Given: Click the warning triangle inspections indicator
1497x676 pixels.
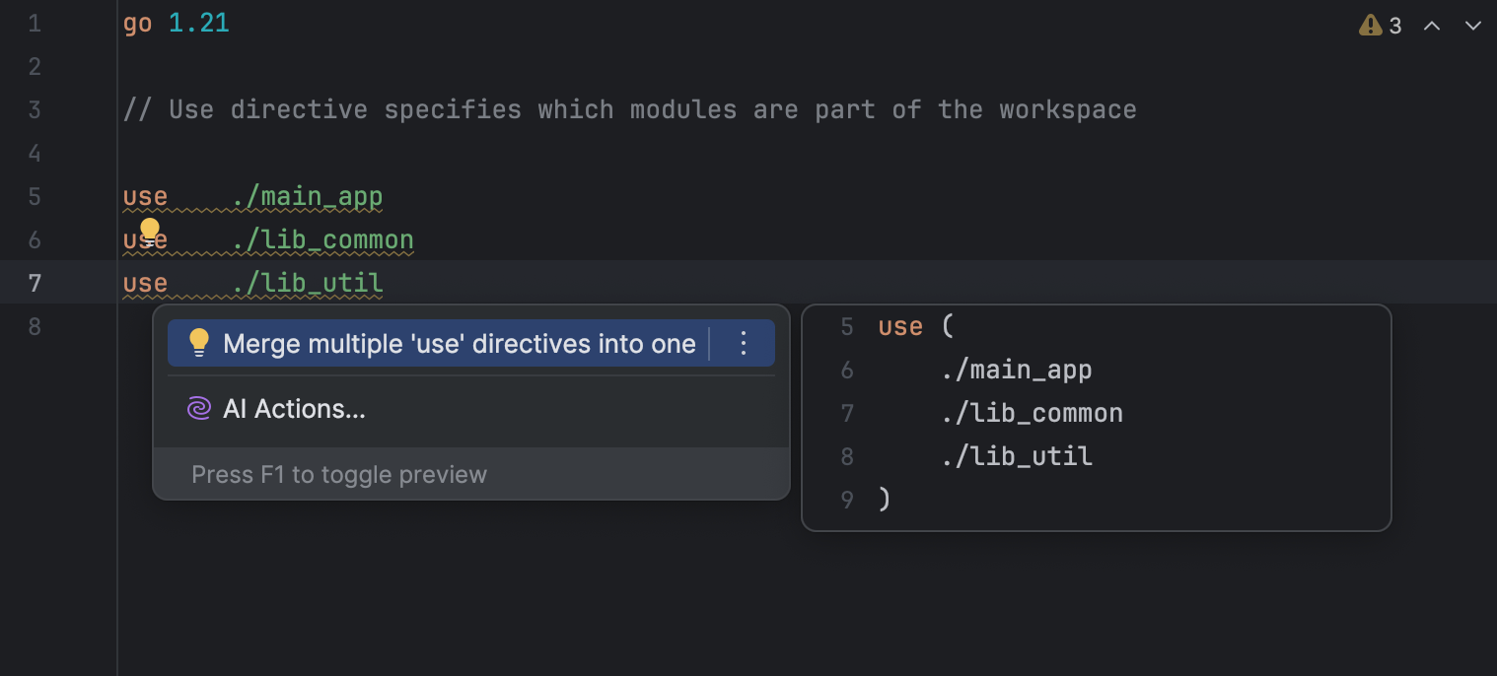Looking at the screenshot, I should pyautogui.click(x=1369, y=26).
